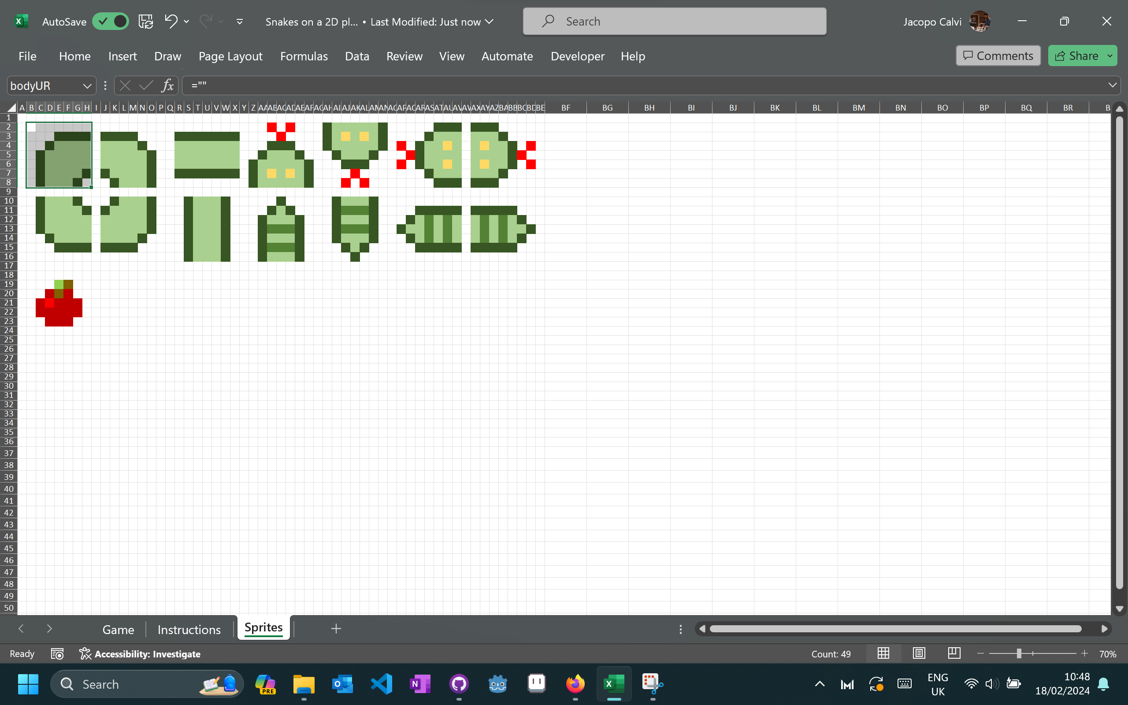1128x705 pixels.
Task: Click the zoom in plus icon
Action: coord(1085,653)
